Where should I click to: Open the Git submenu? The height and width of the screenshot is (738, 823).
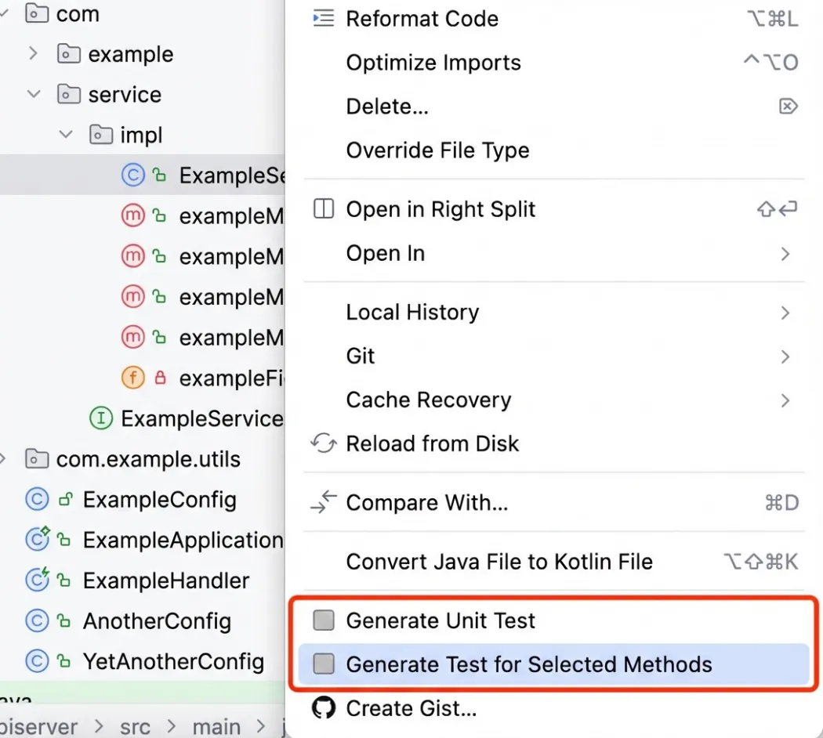coord(361,356)
